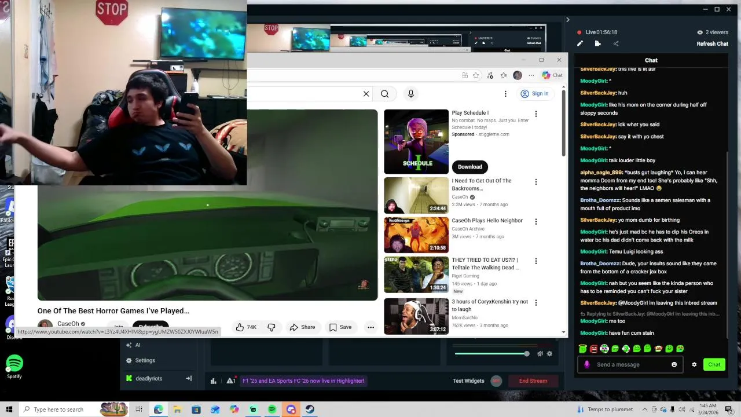Screen dimensions: 741x417
Task: Click Sign in on YouTube
Action: tap(534, 94)
